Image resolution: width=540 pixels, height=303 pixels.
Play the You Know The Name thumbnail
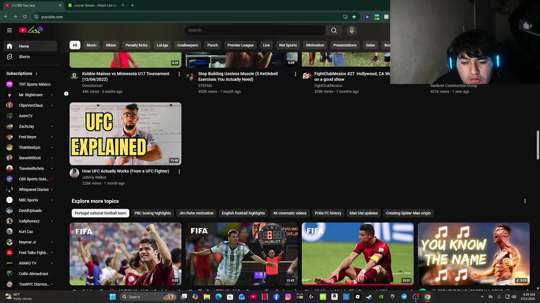click(473, 254)
